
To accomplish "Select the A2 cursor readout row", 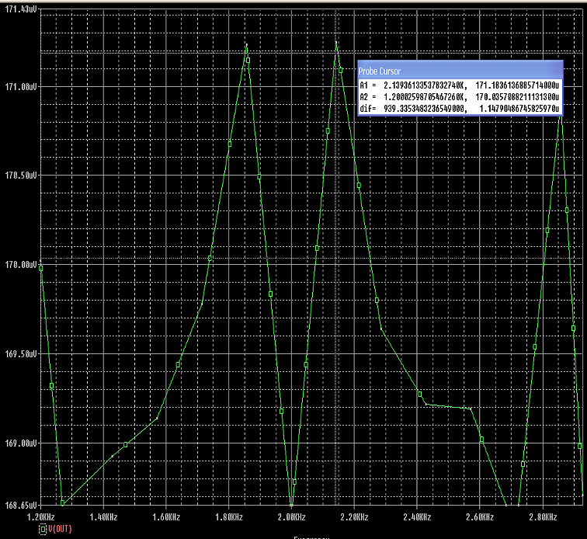I will 460,97.
